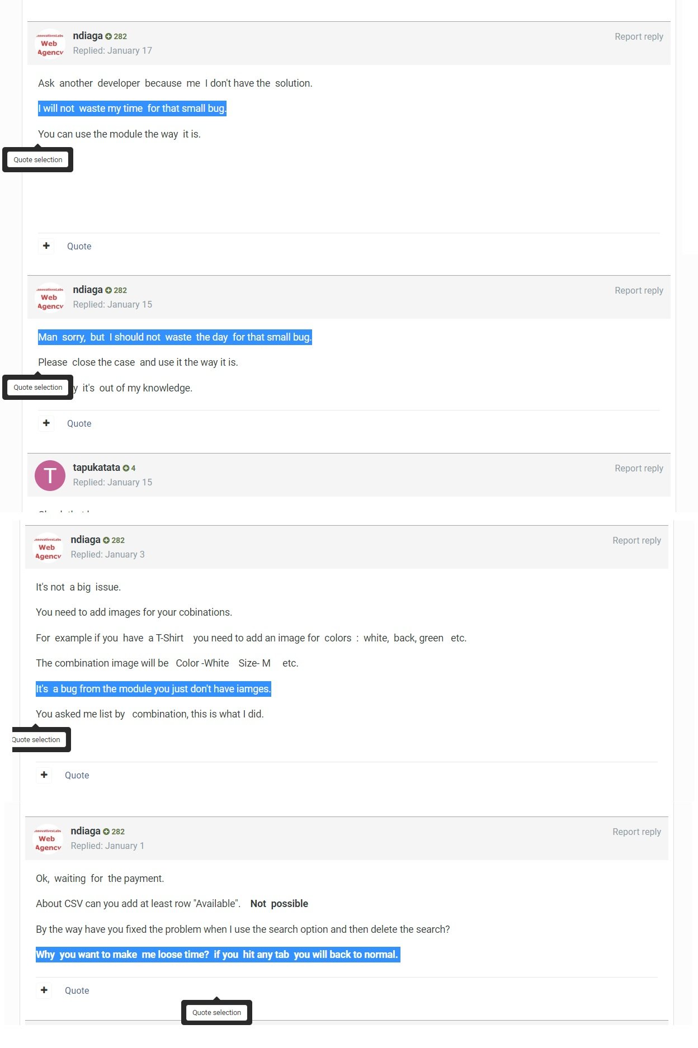Report tapukatata's January 15 reply
This screenshot has width=698, height=1048.
(x=639, y=468)
